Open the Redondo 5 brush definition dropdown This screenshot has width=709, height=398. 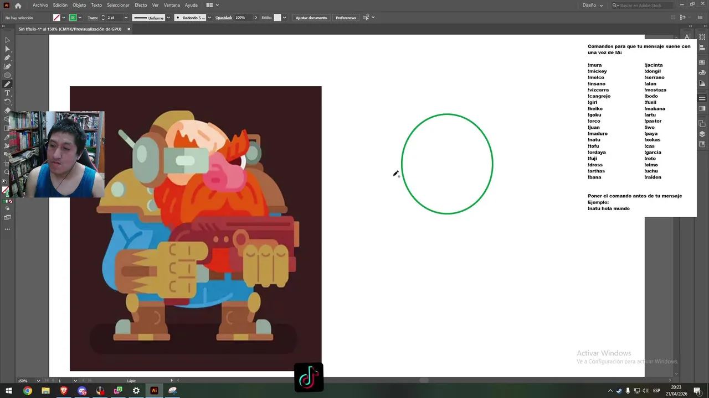[x=209, y=18]
